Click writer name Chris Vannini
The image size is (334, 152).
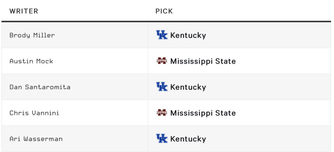click(34, 113)
